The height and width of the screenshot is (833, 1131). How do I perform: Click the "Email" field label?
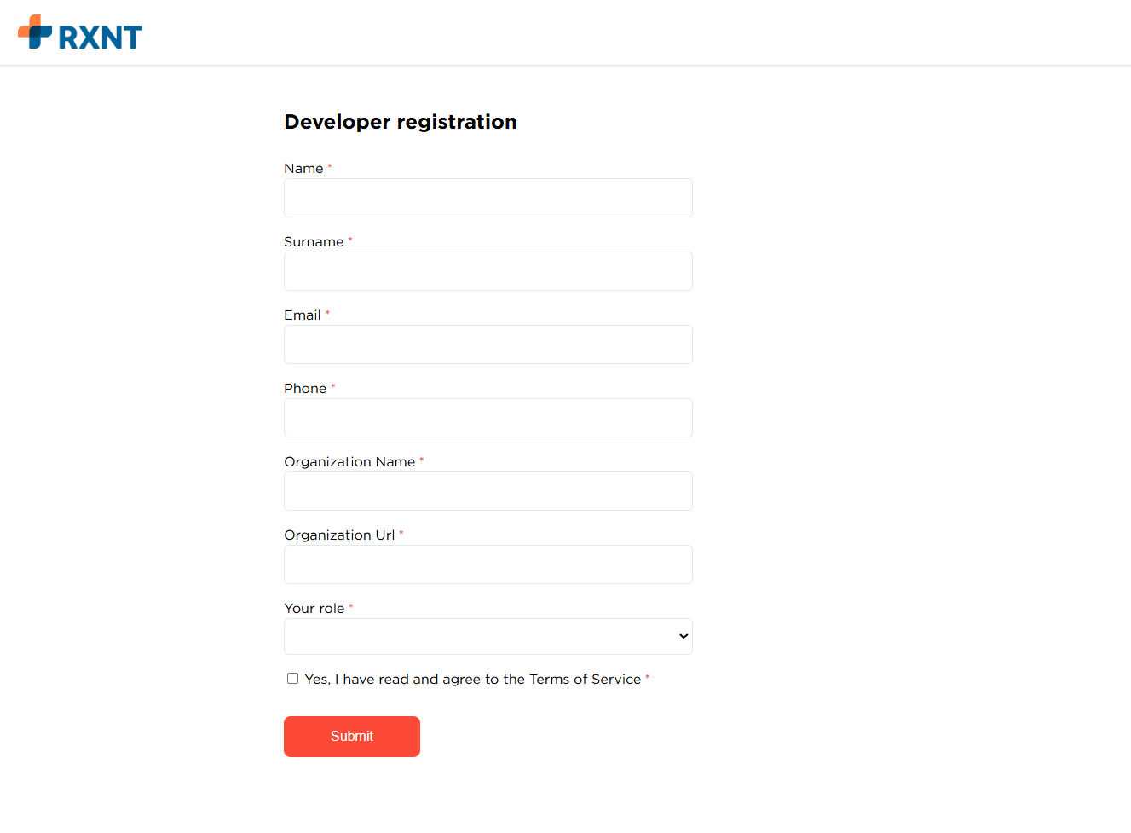(302, 315)
